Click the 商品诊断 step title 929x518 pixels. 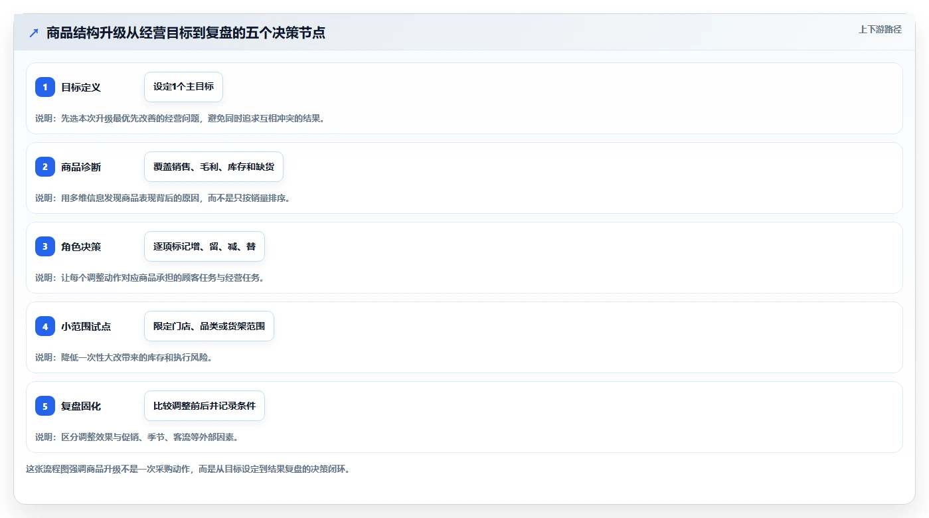point(81,167)
